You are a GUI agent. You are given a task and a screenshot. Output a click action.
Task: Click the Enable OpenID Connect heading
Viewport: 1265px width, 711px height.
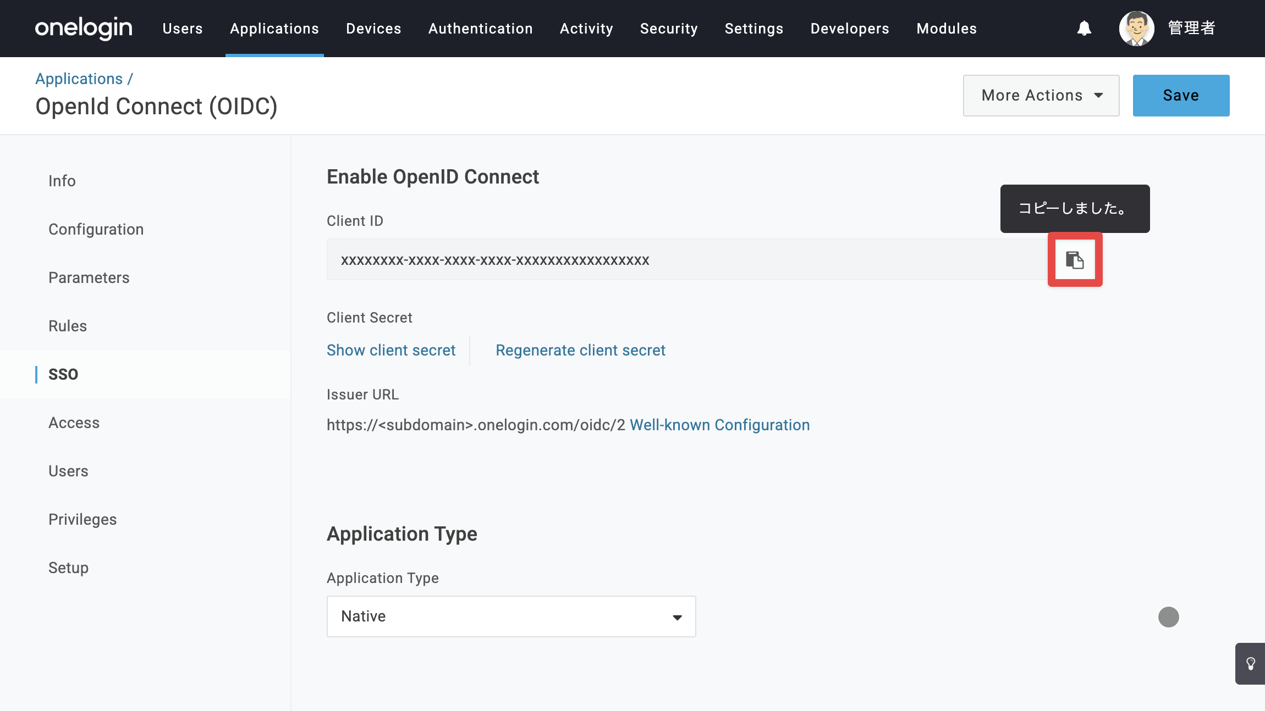433,177
